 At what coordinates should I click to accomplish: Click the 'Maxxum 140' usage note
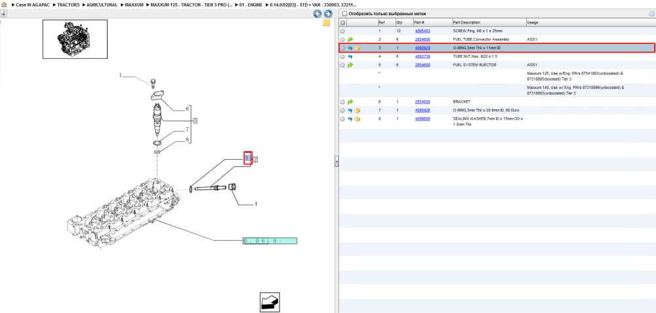pyautogui.click(x=576, y=90)
